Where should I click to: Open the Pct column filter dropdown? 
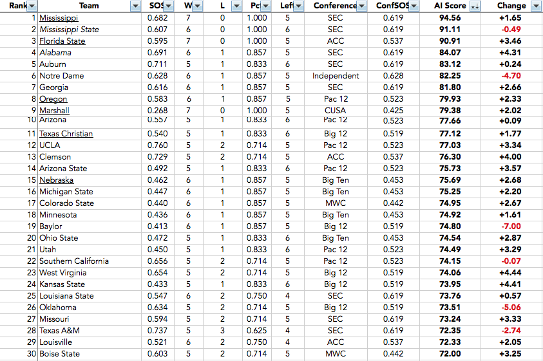pos(265,6)
